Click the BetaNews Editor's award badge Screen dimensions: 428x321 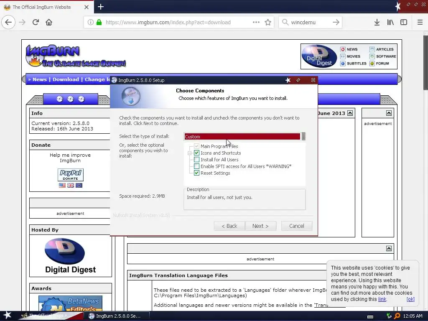pyautogui.click(x=70, y=303)
